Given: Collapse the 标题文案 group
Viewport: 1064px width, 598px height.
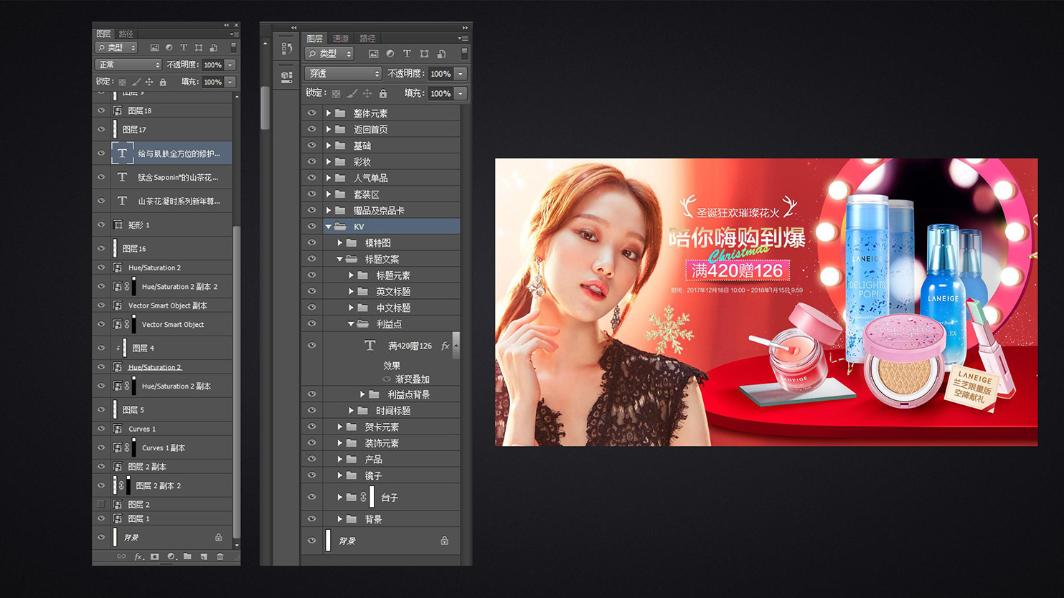Looking at the screenshot, I should [x=340, y=259].
